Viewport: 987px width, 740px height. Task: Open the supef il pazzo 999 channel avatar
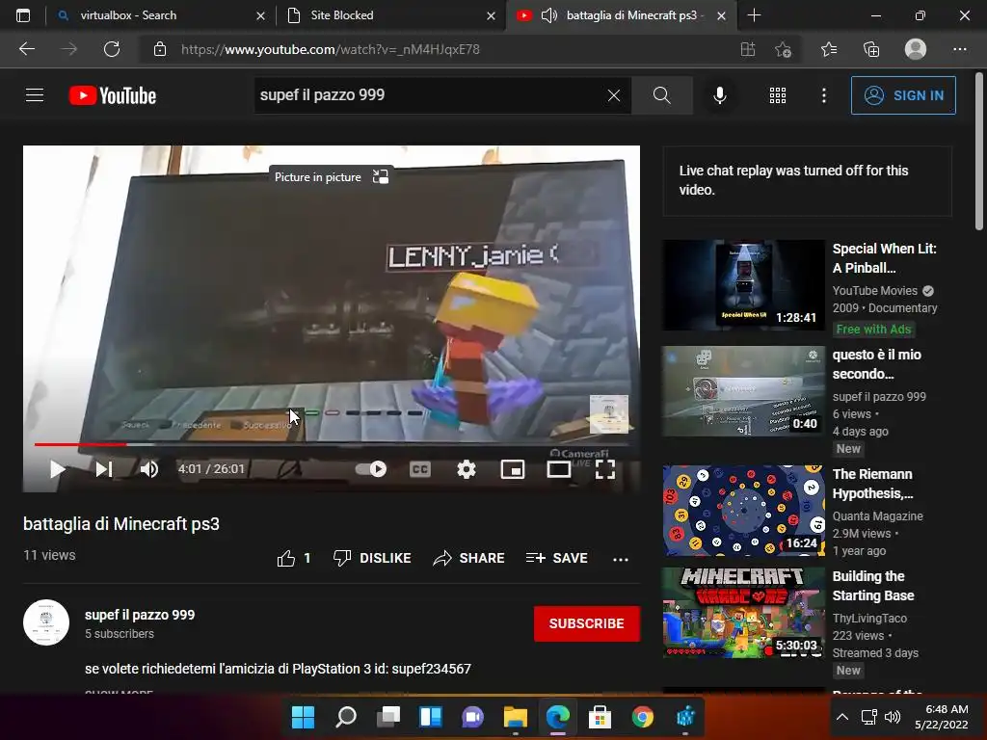46,622
